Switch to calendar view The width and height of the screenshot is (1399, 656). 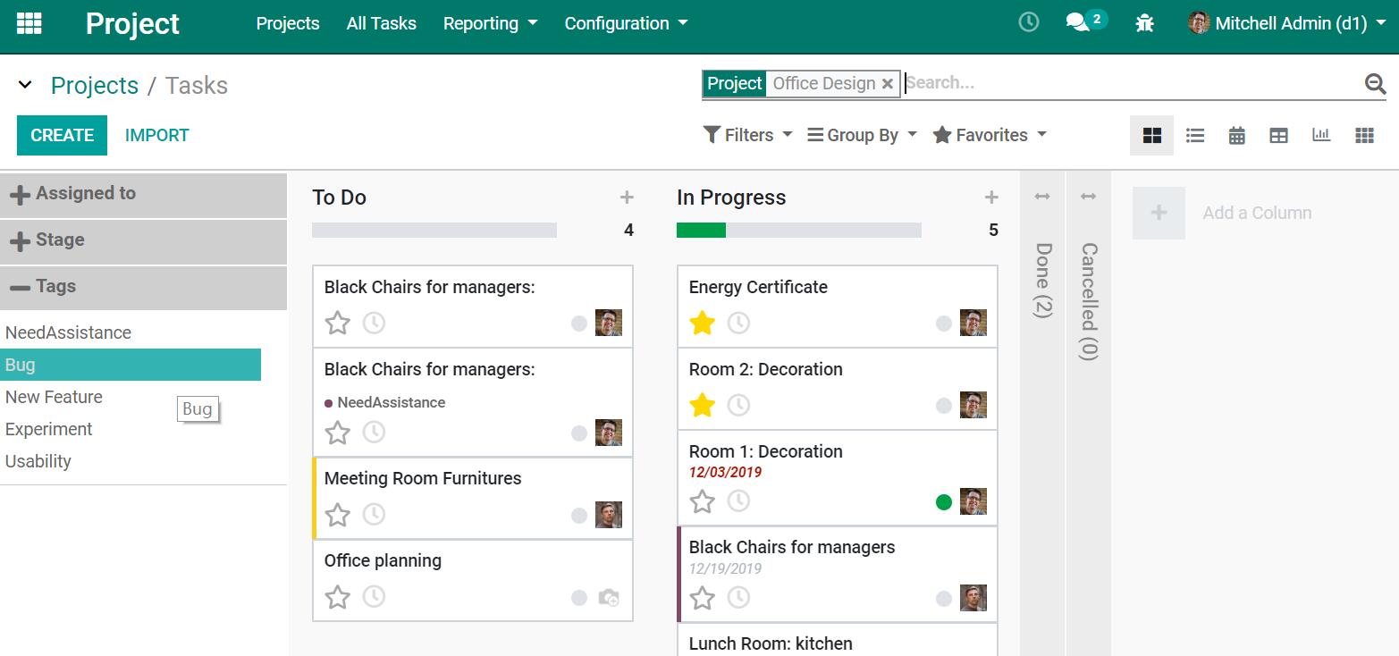(x=1236, y=136)
